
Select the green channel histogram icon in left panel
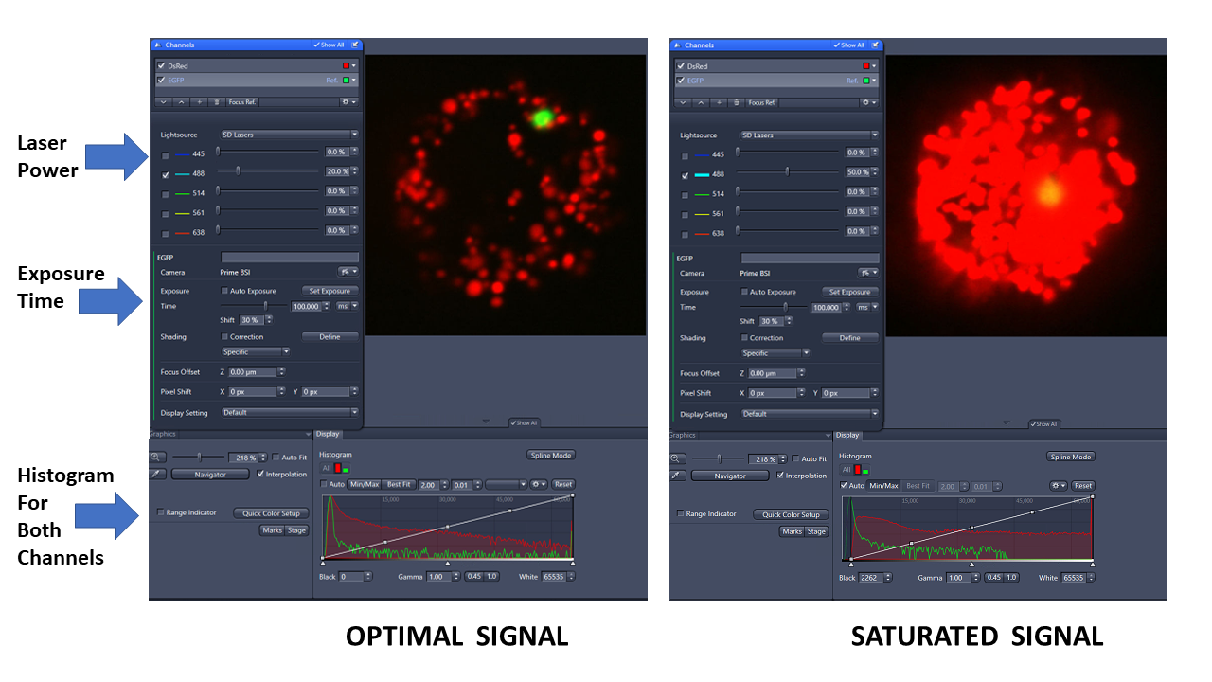[x=346, y=469]
